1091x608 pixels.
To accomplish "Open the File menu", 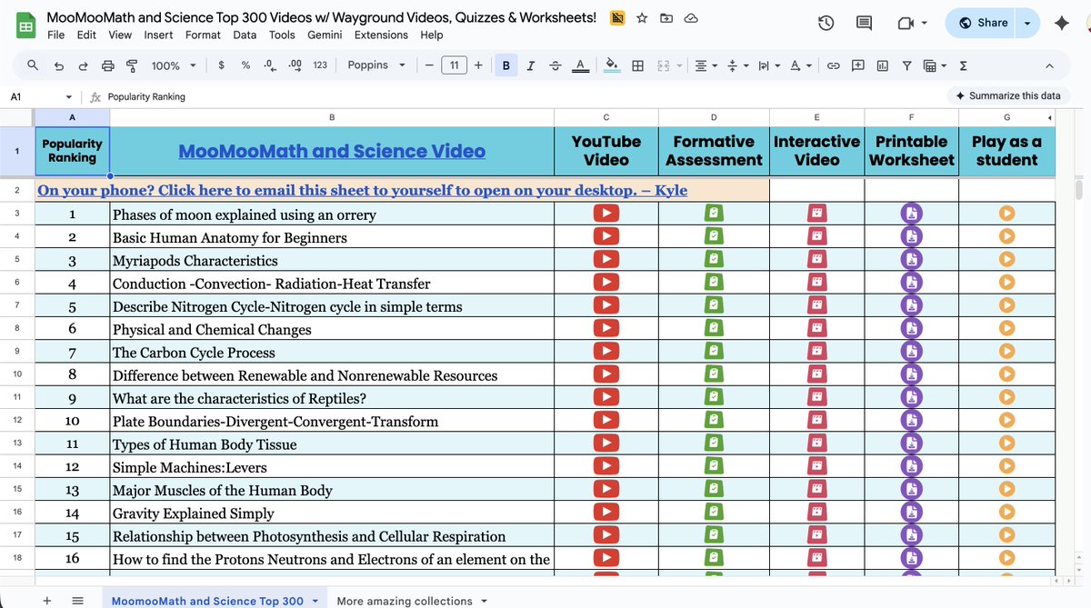I will [x=55, y=35].
